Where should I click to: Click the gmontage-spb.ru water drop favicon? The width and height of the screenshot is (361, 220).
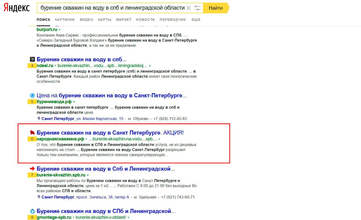(32, 212)
